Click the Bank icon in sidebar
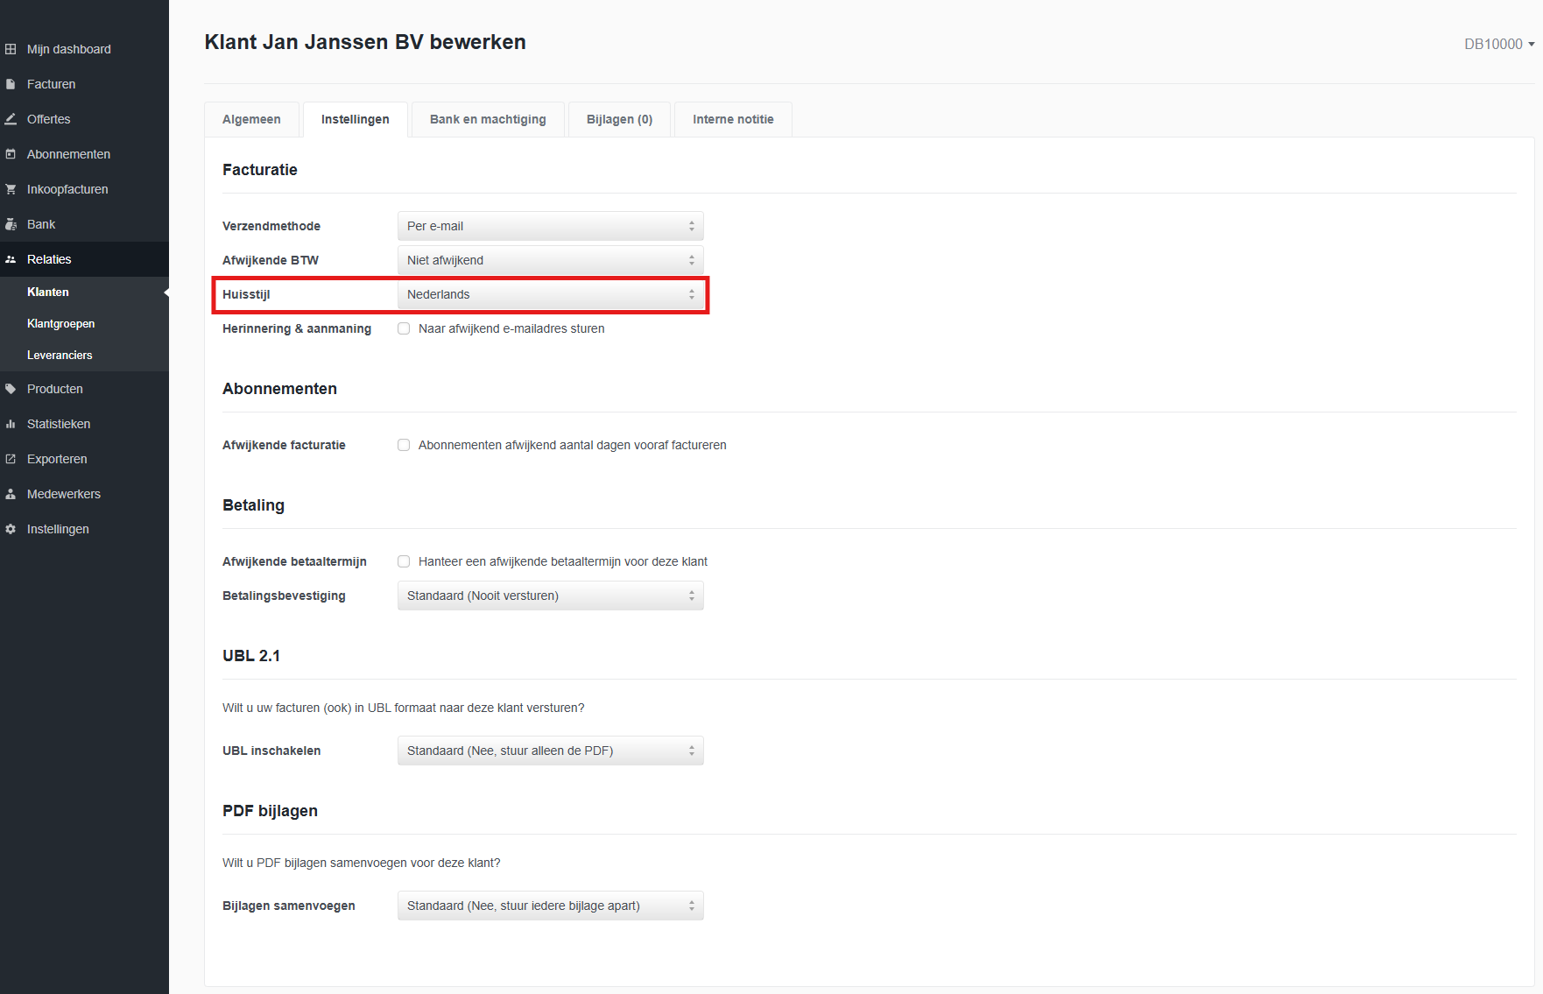Image resolution: width=1543 pixels, height=994 pixels. 11,224
